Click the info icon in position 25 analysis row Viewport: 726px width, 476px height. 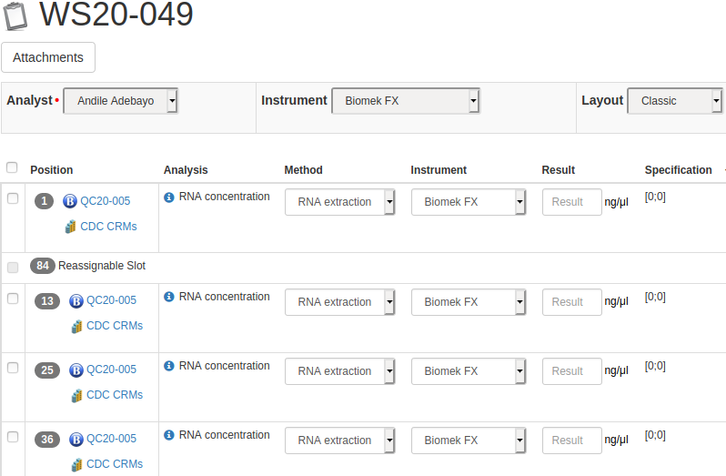tap(169, 366)
